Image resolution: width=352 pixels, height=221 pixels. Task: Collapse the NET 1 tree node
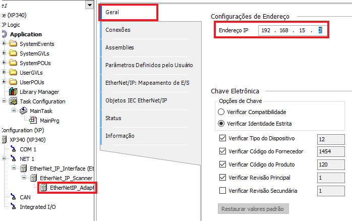[x=4, y=159]
